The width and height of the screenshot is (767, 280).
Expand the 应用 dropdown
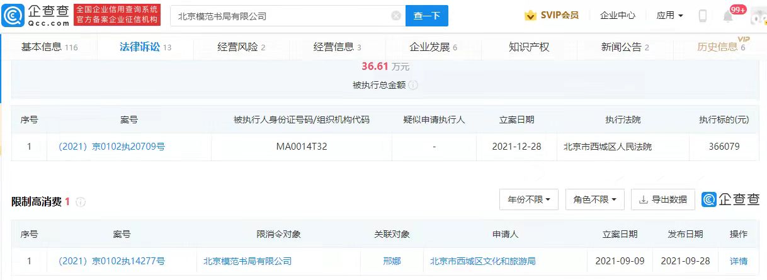(669, 16)
